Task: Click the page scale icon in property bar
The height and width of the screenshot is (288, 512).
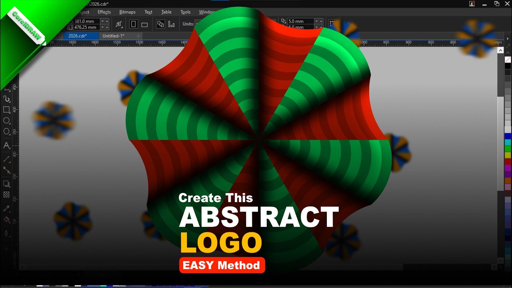Action: 119,24
